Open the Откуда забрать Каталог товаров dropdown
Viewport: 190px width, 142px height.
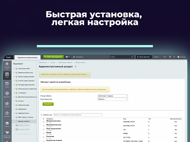113,96
